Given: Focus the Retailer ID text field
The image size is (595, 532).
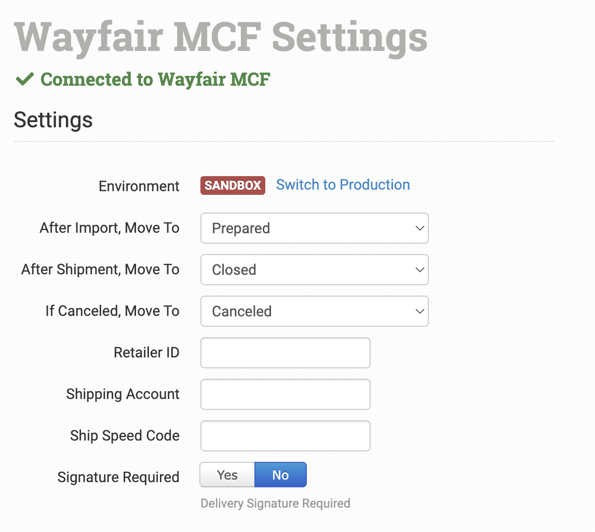Looking at the screenshot, I should (x=285, y=353).
